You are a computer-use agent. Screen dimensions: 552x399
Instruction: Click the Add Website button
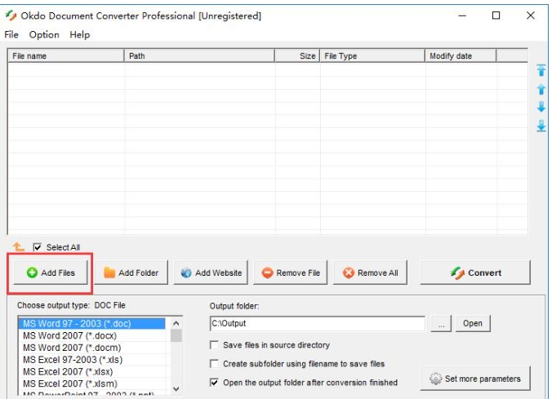[211, 273]
